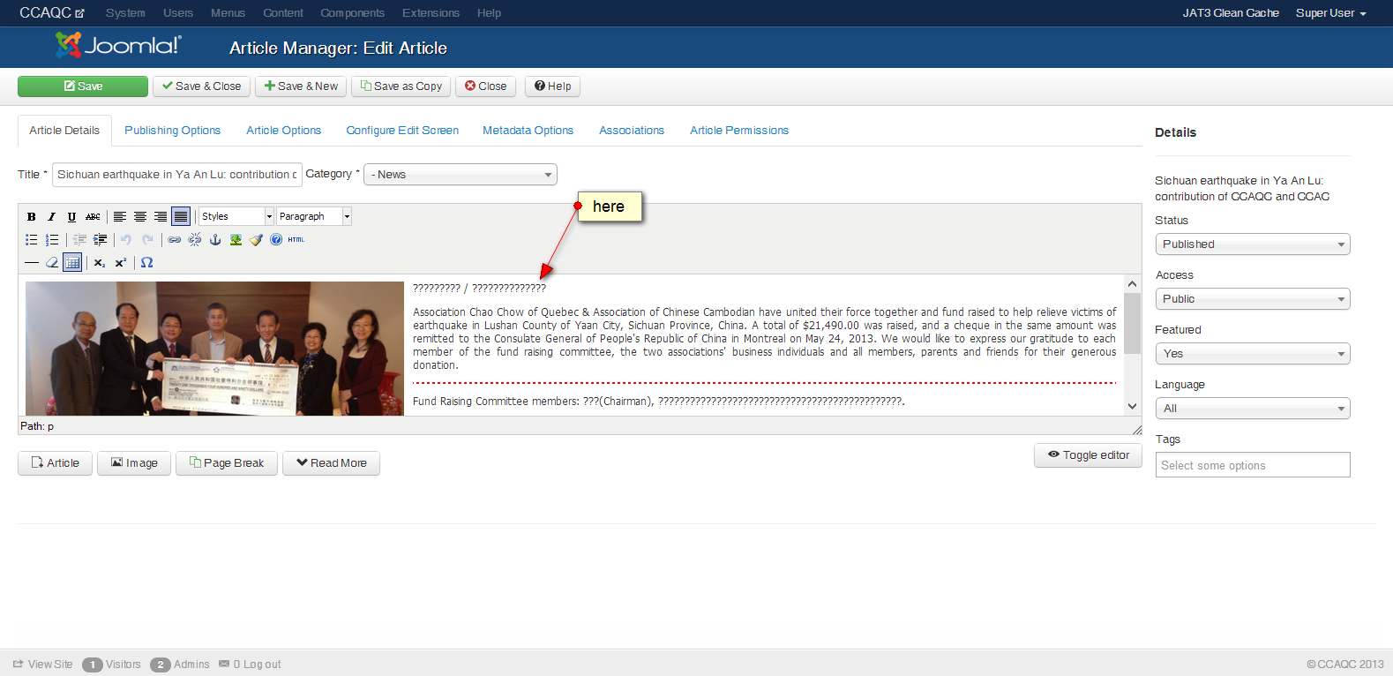This screenshot has width=1393, height=676.
Task: Toggle the editor on or off
Action: coord(1089,455)
